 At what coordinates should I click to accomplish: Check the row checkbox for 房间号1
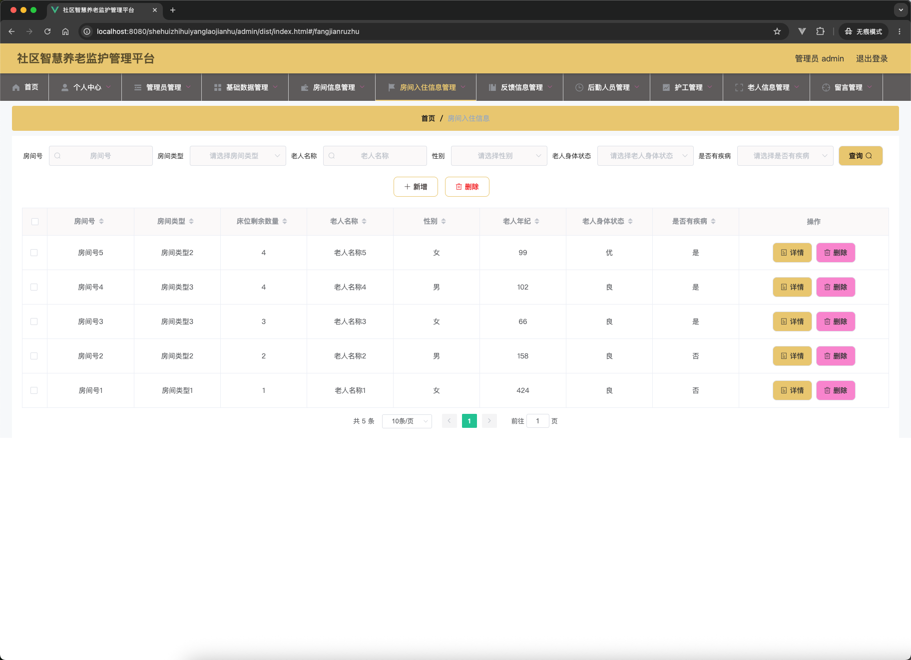34,390
